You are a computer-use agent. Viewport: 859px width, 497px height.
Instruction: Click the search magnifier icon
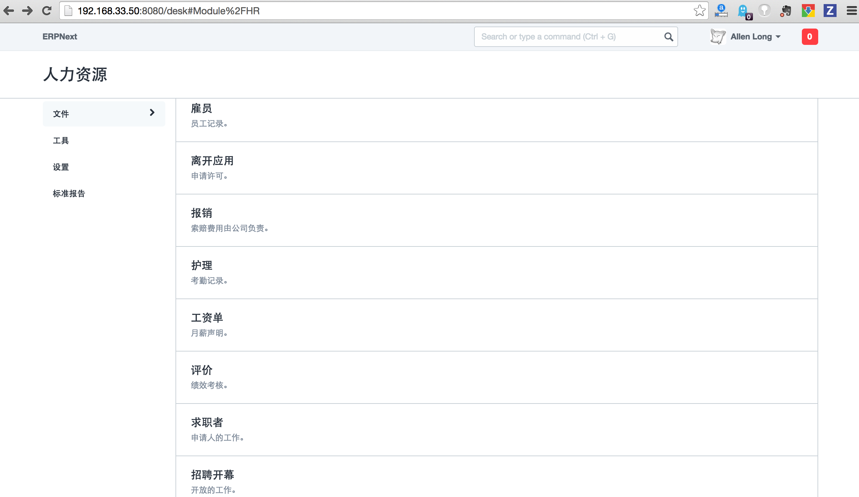tap(669, 37)
